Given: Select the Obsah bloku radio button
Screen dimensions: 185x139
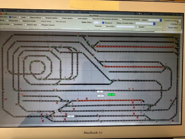Looking at the screenshot, I should pos(167,27).
